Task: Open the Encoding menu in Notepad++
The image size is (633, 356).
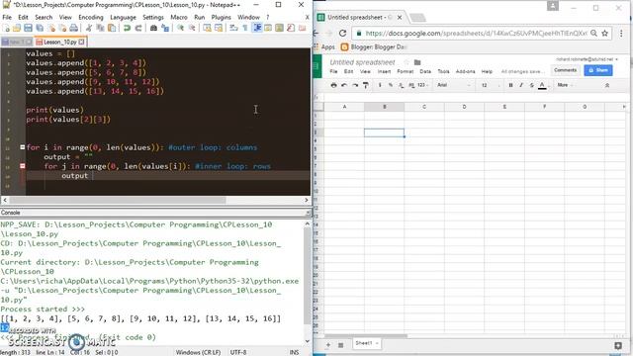Action: pos(90,18)
